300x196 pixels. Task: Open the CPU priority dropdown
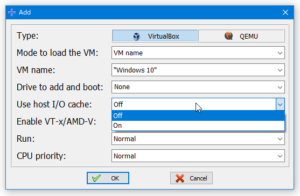198,156
